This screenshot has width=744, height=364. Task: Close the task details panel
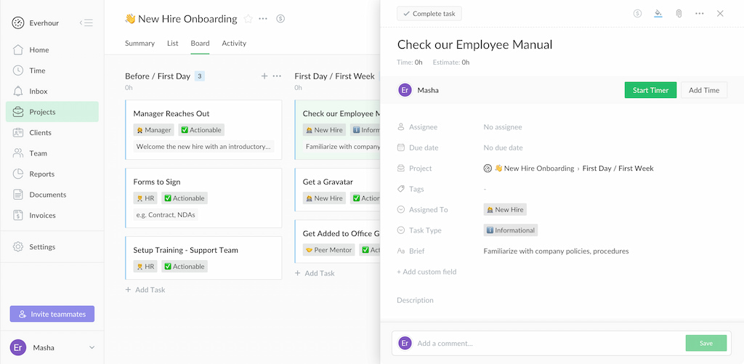[x=720, y=14]
